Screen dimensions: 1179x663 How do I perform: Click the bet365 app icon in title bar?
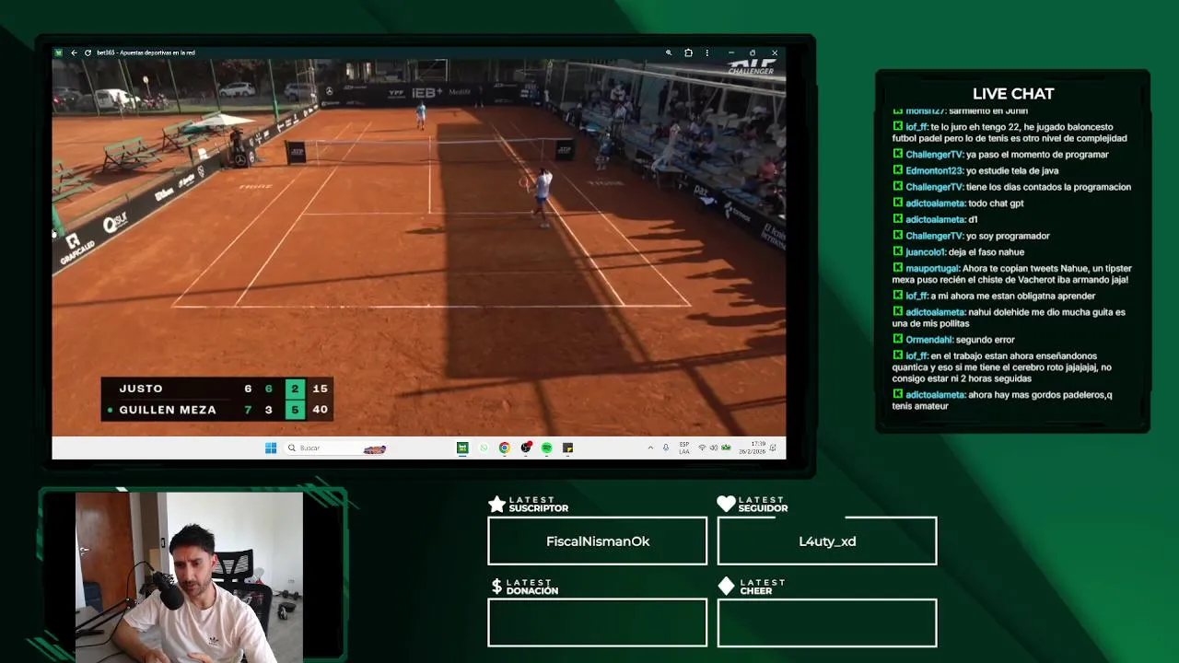59,52
